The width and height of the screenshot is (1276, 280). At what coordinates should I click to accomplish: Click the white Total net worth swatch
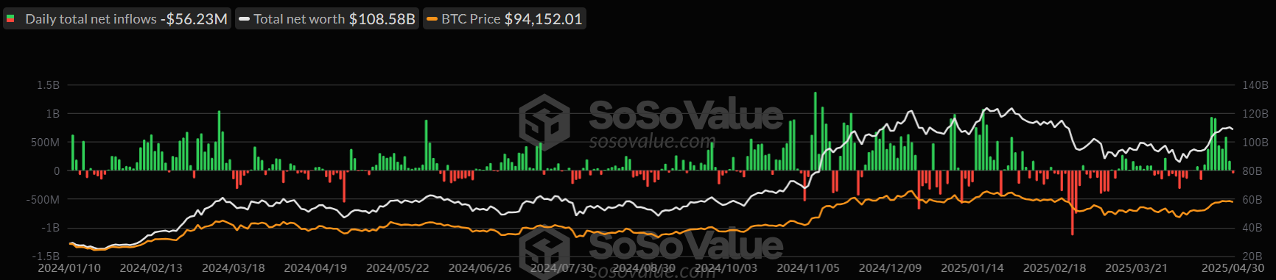244,19
